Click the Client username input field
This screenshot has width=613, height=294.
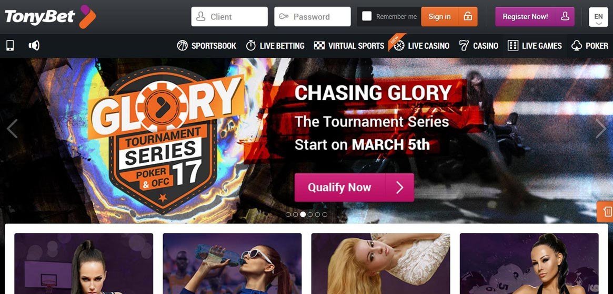(229, 17)
